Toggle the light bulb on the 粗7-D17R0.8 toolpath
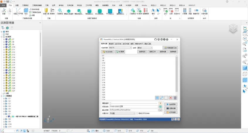 pyautogui.click(x=11, y=117)
